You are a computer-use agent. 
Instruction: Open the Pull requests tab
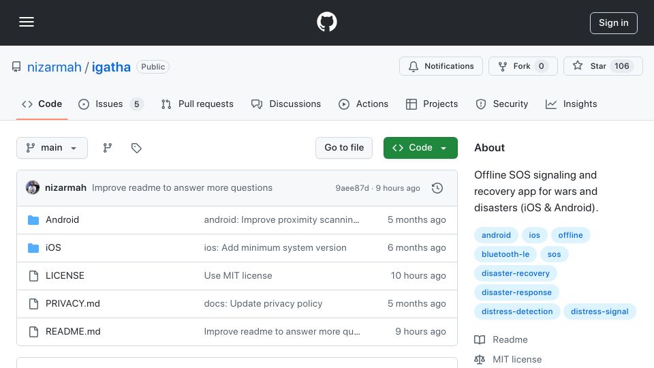[x=198, y=104]
